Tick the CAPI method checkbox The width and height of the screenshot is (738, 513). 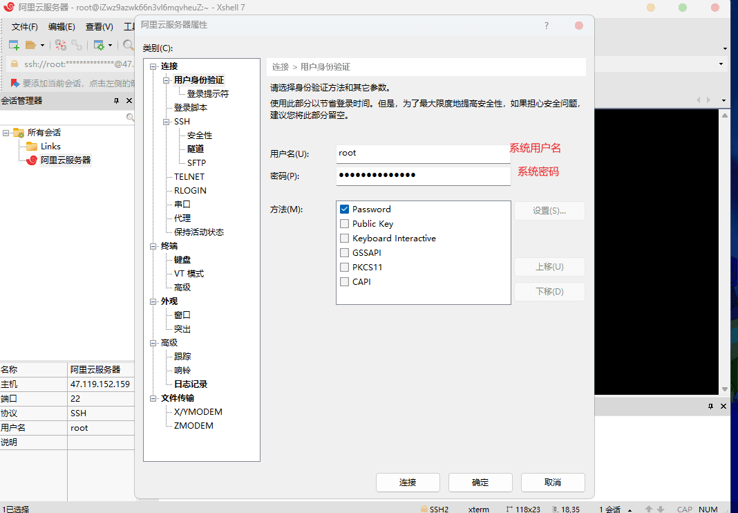click(345, 281)
